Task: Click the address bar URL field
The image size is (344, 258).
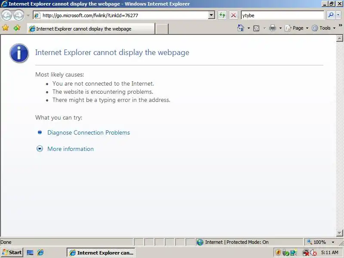Action: point(121,15)
